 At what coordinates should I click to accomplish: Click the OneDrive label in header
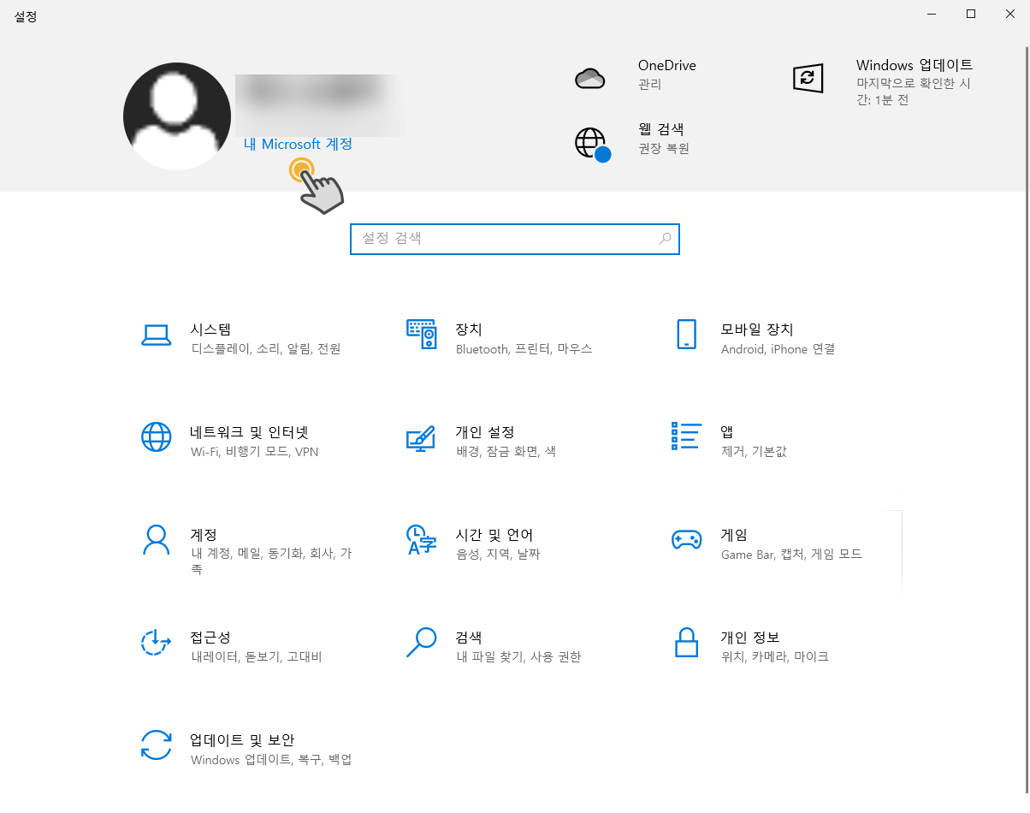(x=667, y=66)
